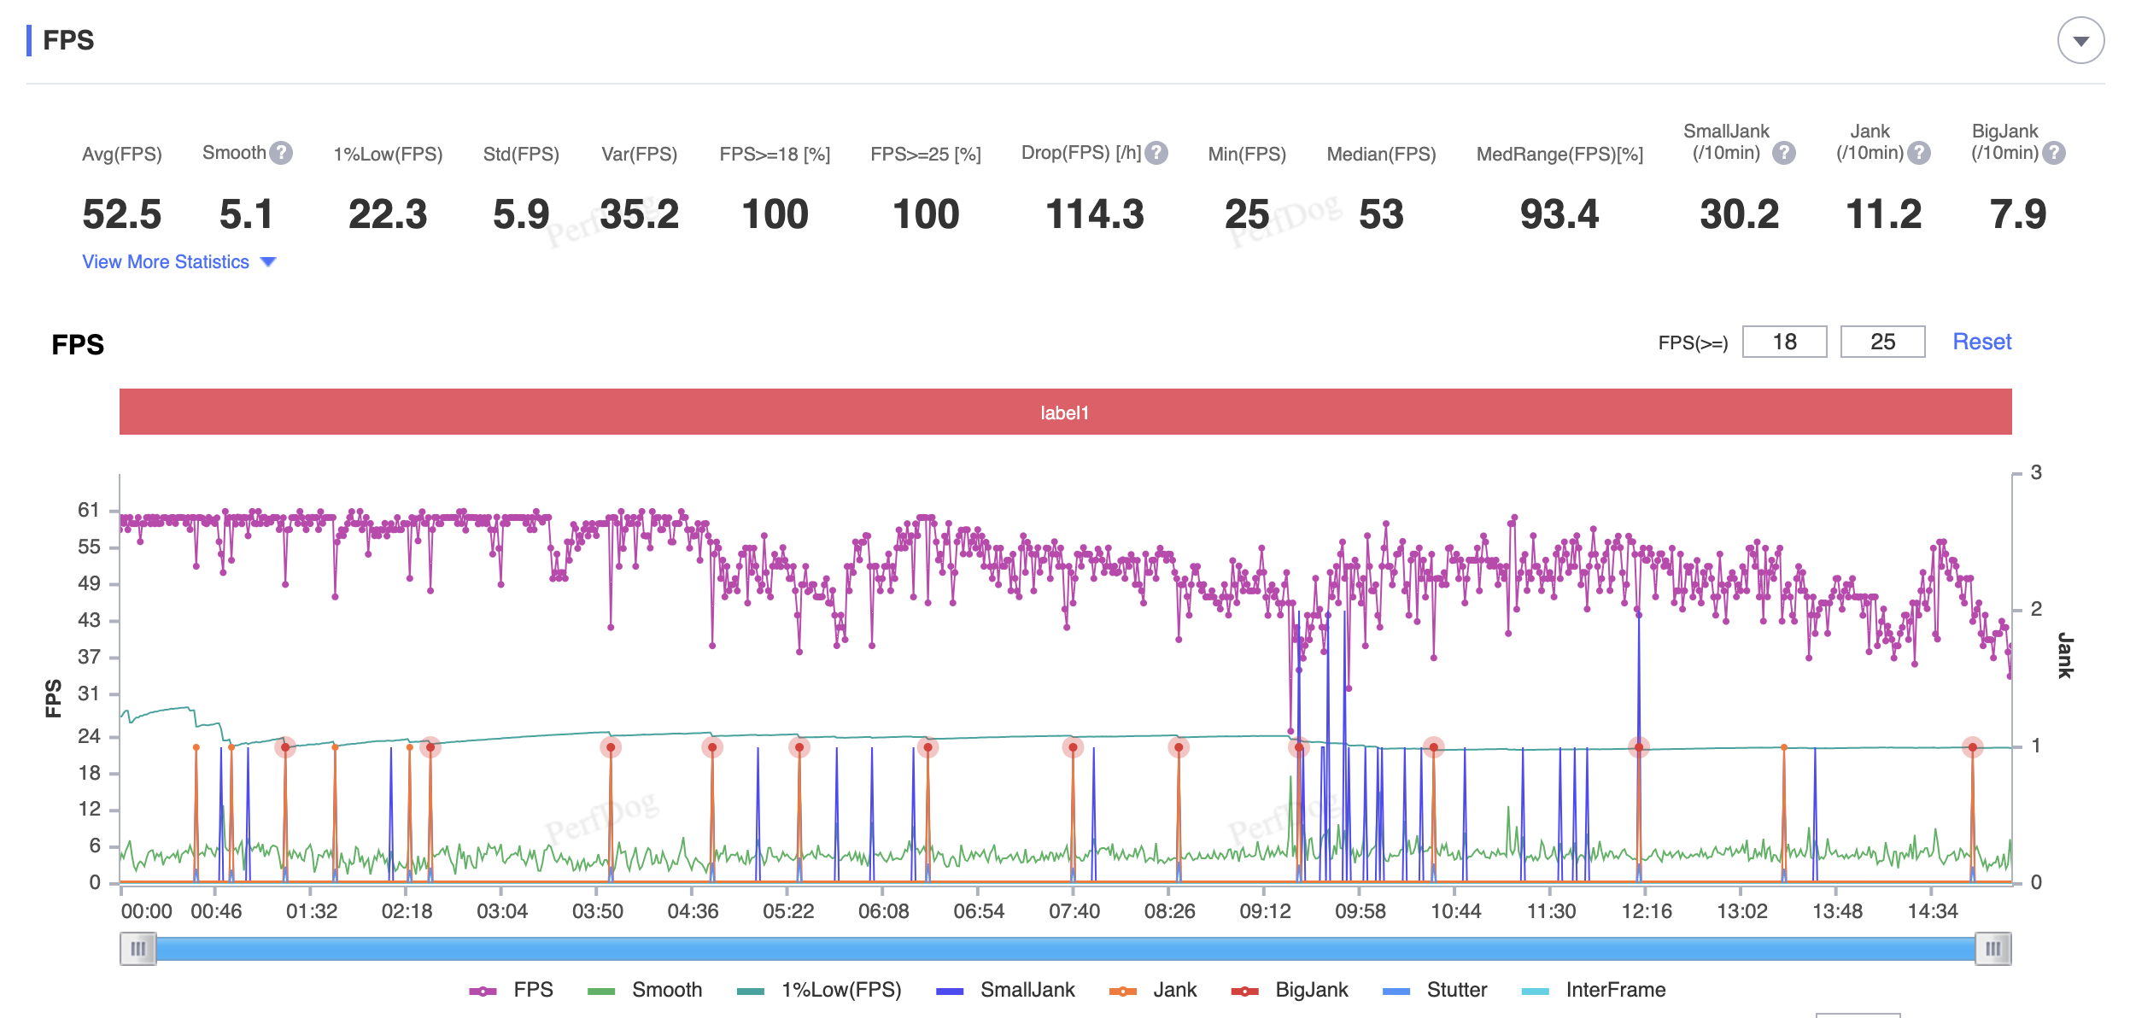The image size is (2130, 1018).
Task: Select the label1 segment bar
Action: click(1065, 412)
